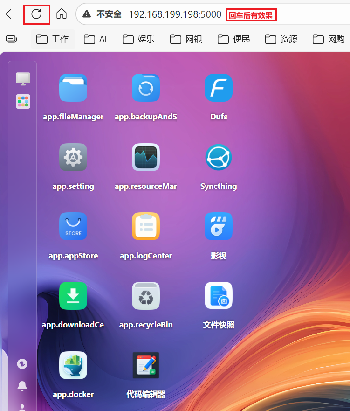Expand the 工作 bookmarks folder

pos(53,39)
